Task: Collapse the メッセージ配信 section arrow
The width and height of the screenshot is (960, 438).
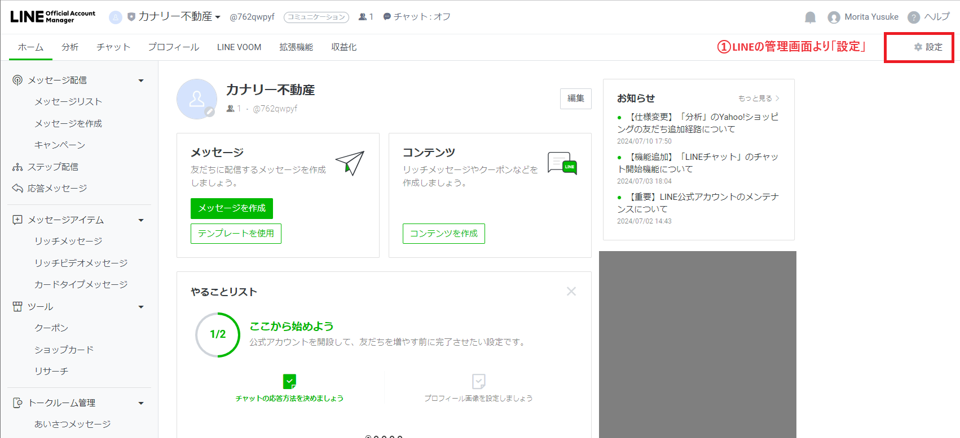Action: click(141, 81)
